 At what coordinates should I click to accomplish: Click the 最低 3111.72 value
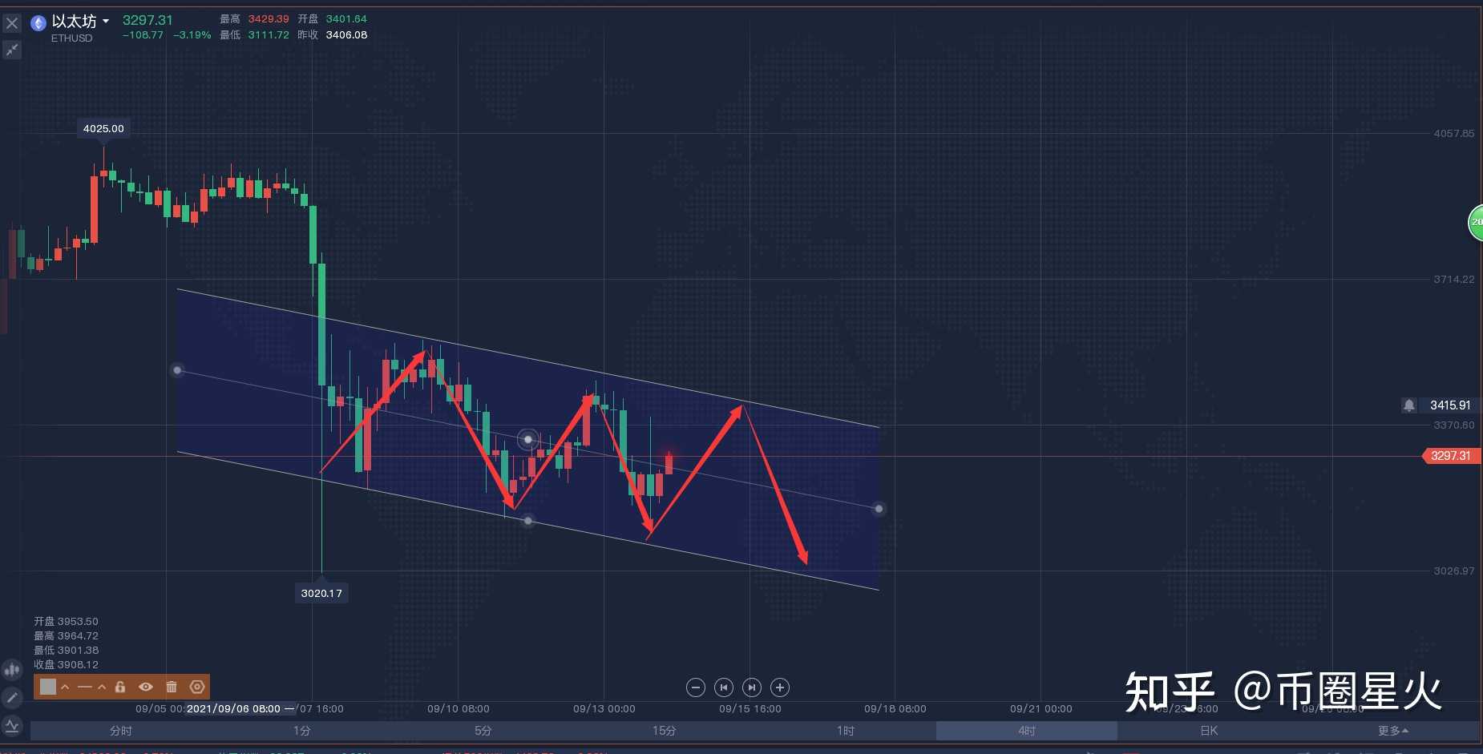pyautogui.click(x=269, y=35)
